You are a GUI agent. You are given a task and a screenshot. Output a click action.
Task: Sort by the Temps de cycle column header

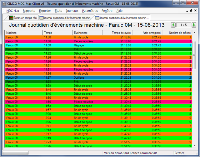tap(117, 33)
